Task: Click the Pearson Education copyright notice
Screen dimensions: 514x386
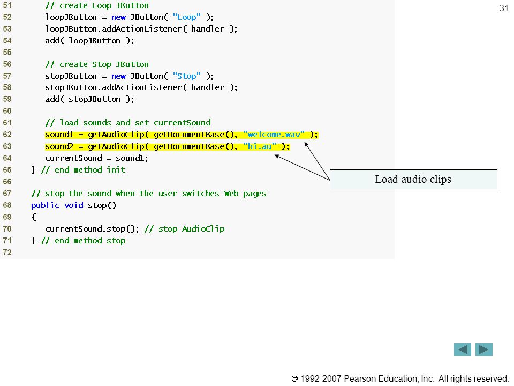Action: click(399, 379)
